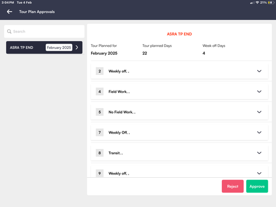Click Tour Planned for value February 2025

point(104,53)
